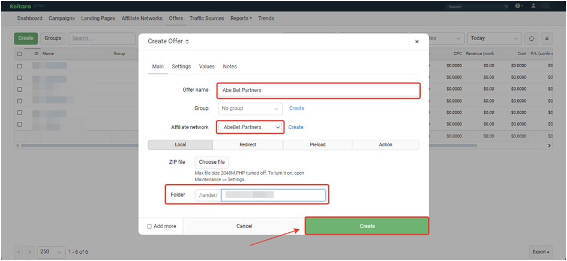Viewport: 567px width, 261px height.
Task: Go to next page arrow
Action: (31, 251)
